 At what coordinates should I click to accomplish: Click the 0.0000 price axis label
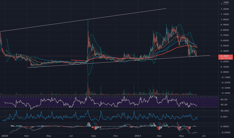tap(225, 72)
